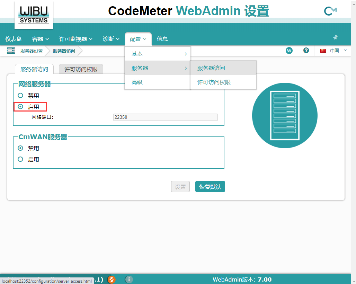The image size is (356, 284).
Task: Click the WebAdmin版本 7.00 footer text
Action: coord(242,279)
